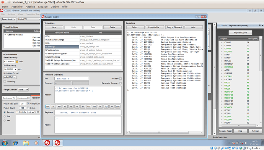Click the Delete template button
The image size is (264, 150).
pyautogui.click(x=112, y=27)
